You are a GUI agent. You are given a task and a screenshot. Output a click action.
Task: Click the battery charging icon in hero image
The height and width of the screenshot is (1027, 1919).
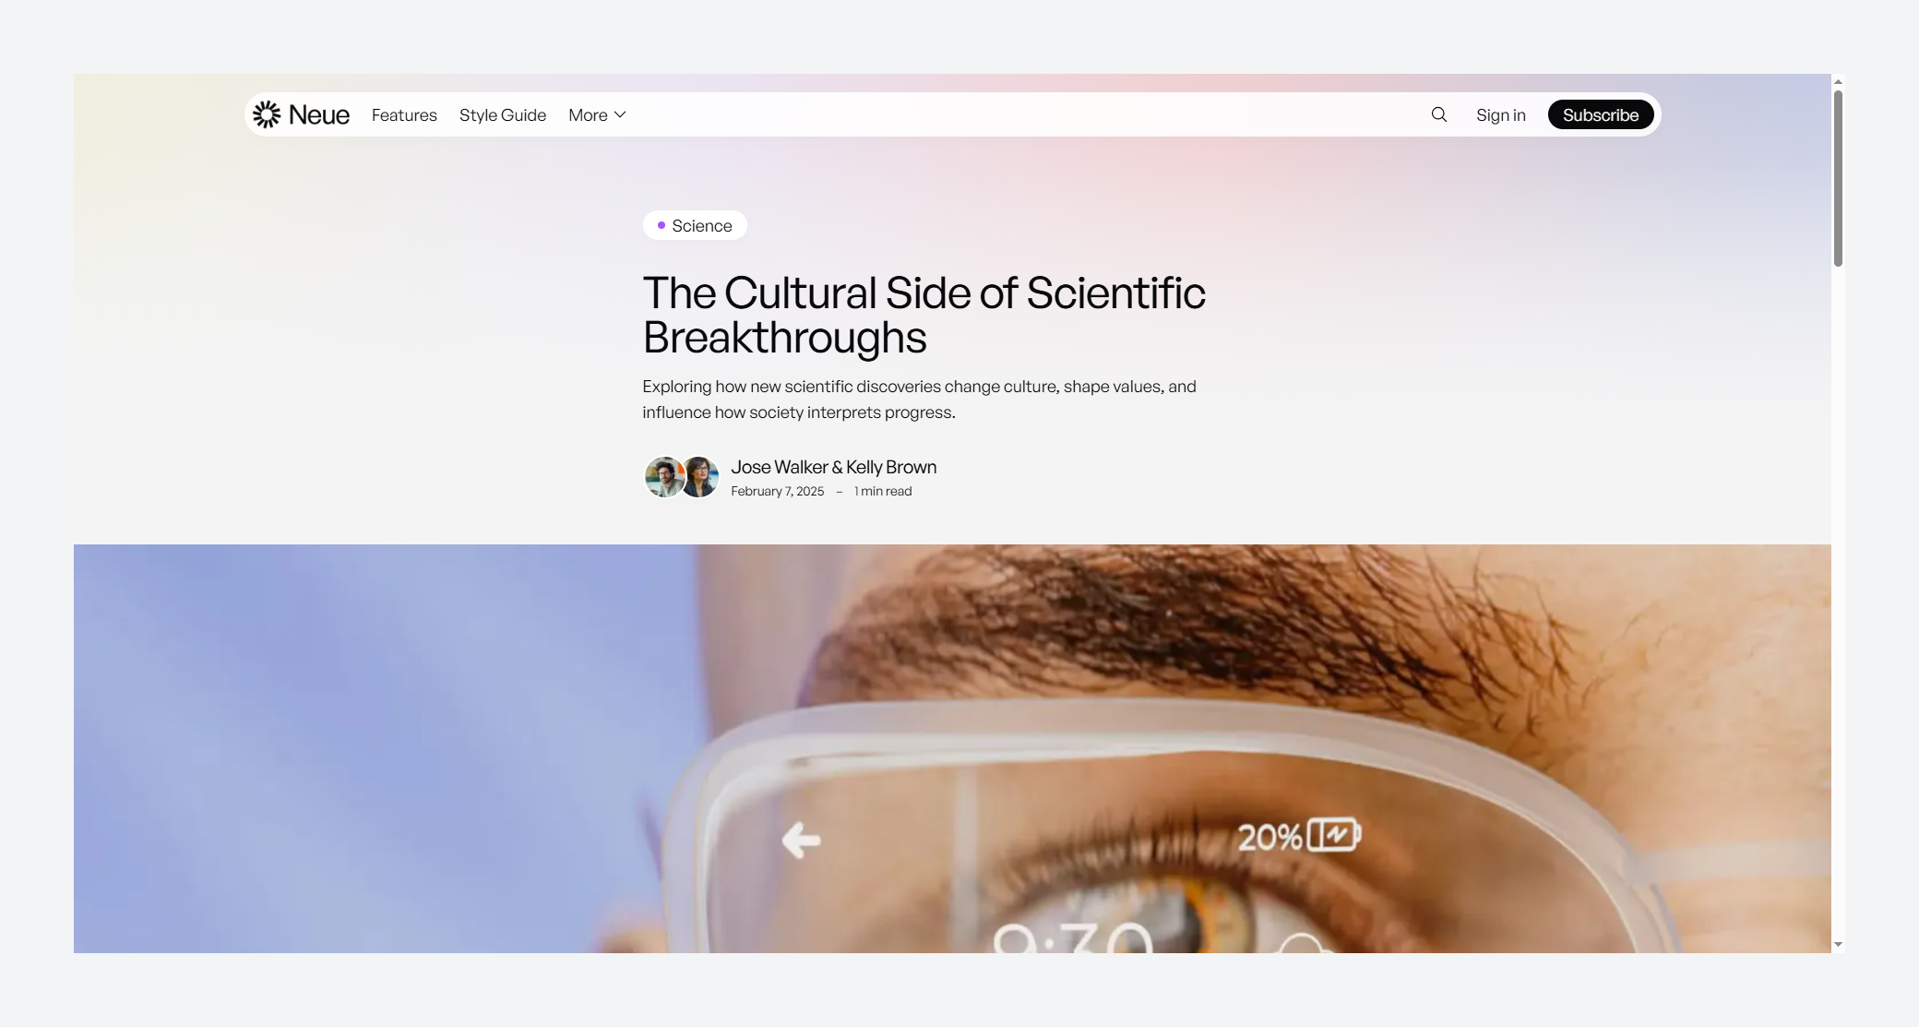click(x=1334, y=835)
